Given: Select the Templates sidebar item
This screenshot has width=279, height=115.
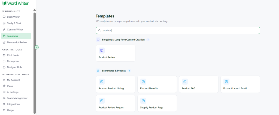Looking at the screenshot, I should [x=16, y=36].
